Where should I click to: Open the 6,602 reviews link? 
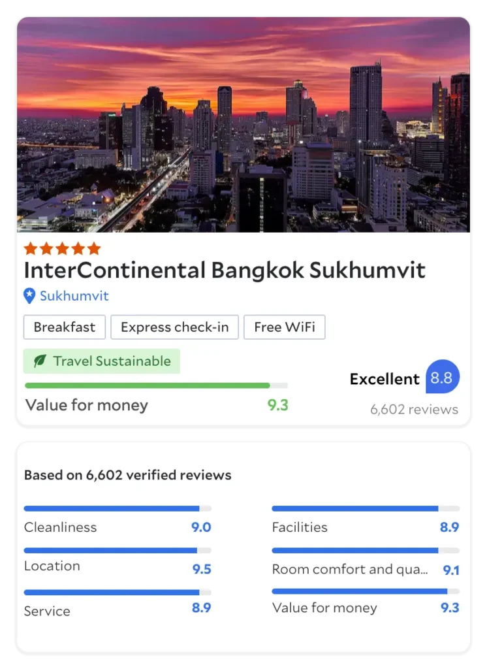(414, 410)
